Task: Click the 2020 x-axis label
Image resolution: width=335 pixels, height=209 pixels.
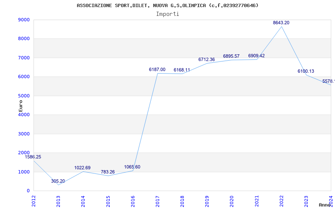Action: coord(232,201)
